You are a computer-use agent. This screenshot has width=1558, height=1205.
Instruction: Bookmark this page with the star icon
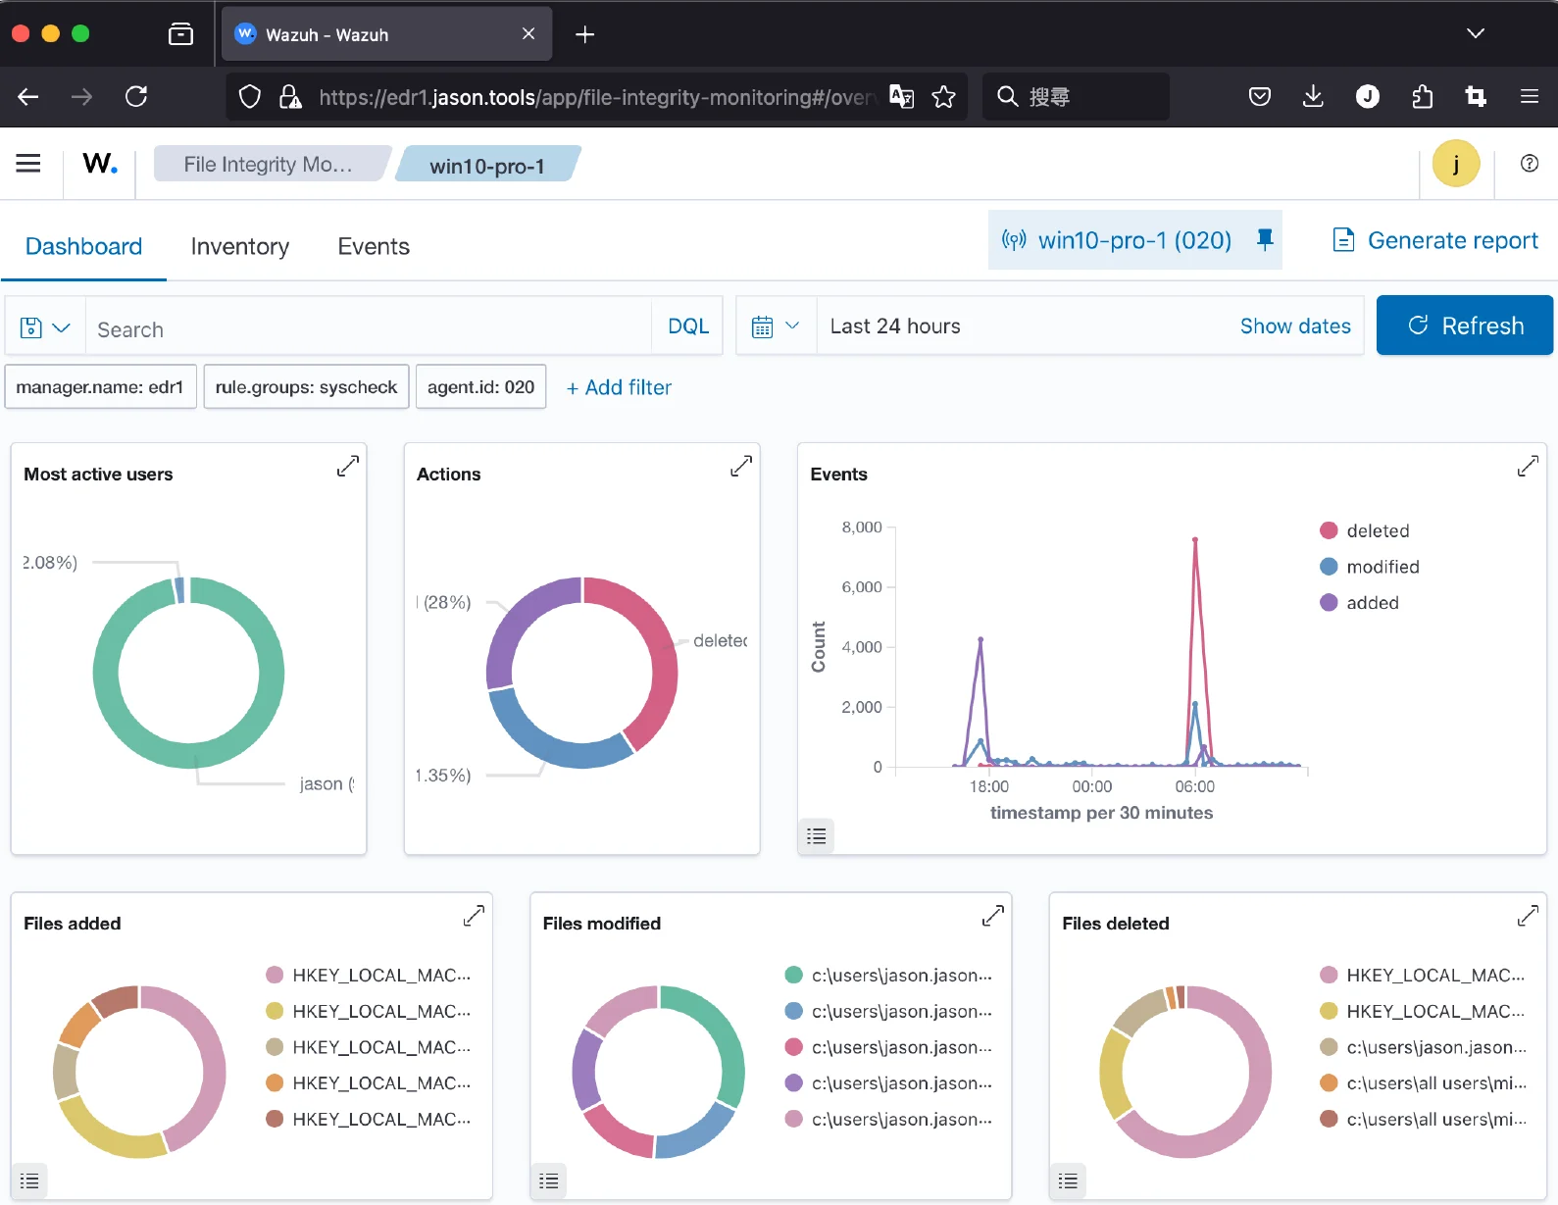943,96
